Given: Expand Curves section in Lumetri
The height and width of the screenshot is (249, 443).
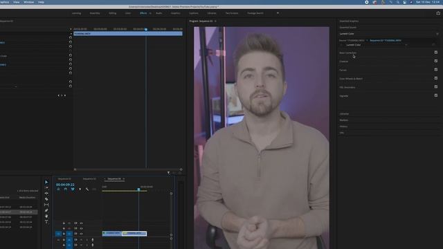Looking at the screenshot, I should click(x=343, y=70).
